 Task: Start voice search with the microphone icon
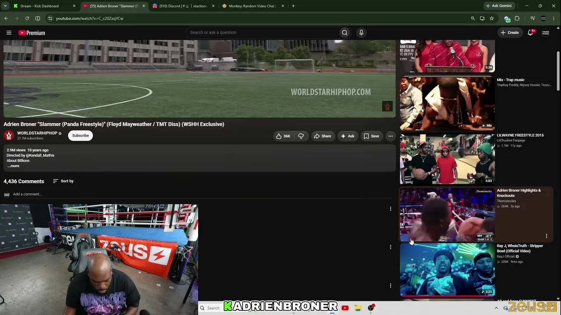coord(361,32)
